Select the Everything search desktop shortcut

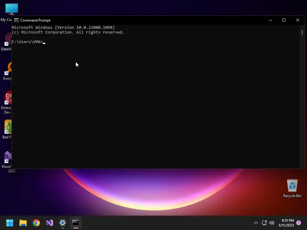7,71
